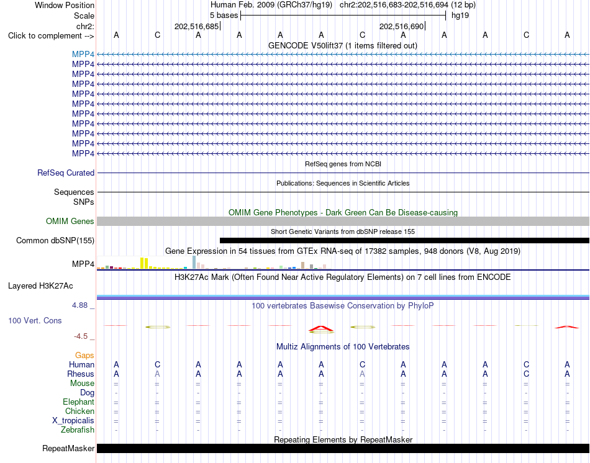Open '100 vertebrates Basewise Conservation by PhyloP' title
Viewport: 590px width, 463px height.
point(343,306)
